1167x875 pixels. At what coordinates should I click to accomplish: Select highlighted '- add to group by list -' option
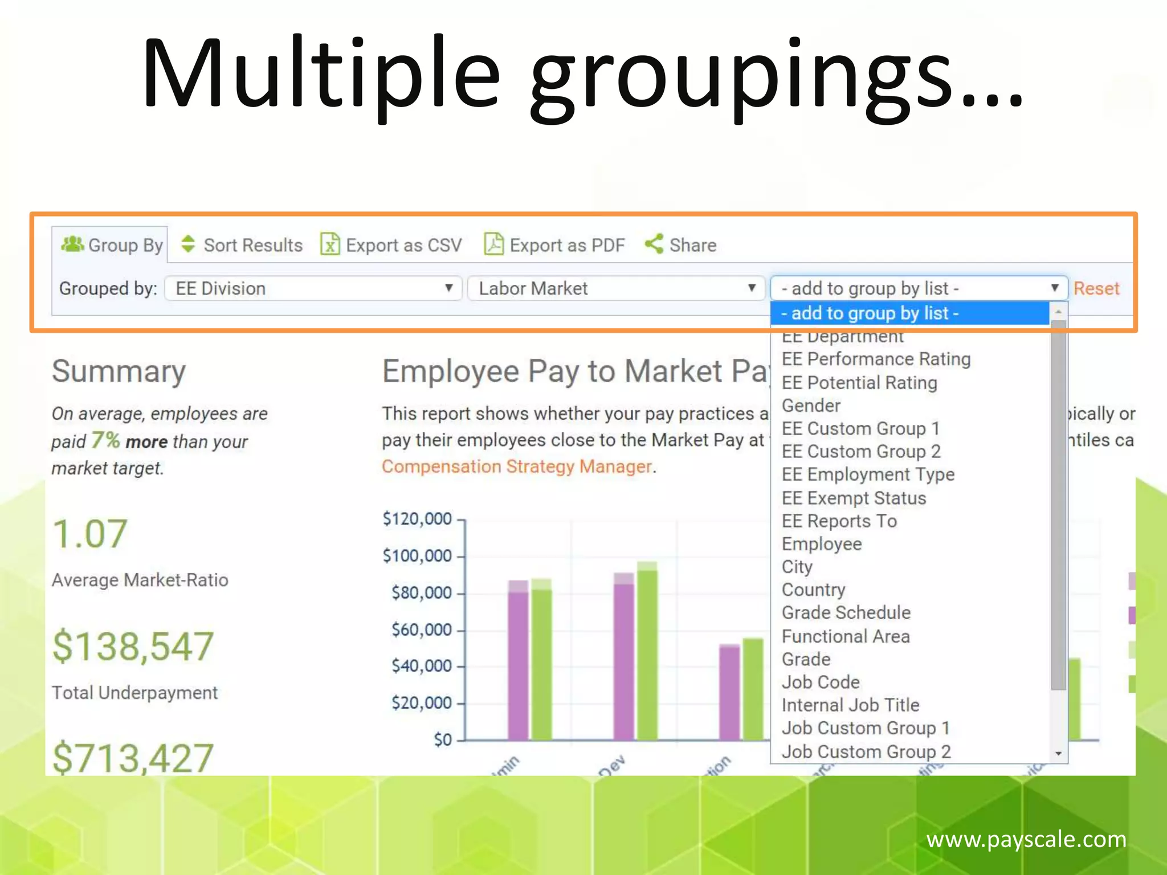pyautogui.click(x=910, y=313)
